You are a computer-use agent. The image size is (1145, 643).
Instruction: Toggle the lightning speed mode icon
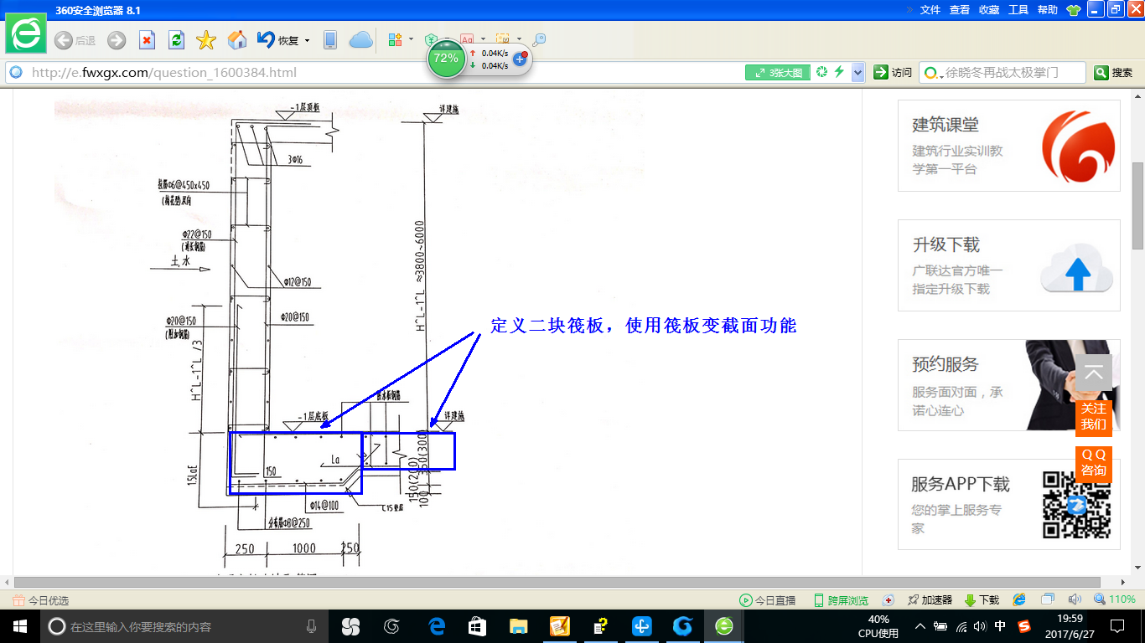[x=839, y=73]
